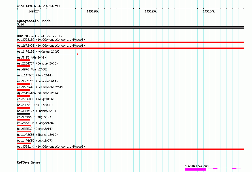Click the red esv1474685 variant bar

coord(24,143)
